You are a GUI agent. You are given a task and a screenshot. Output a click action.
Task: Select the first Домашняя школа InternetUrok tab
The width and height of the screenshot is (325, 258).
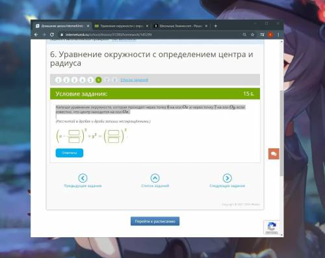[62, 26]
